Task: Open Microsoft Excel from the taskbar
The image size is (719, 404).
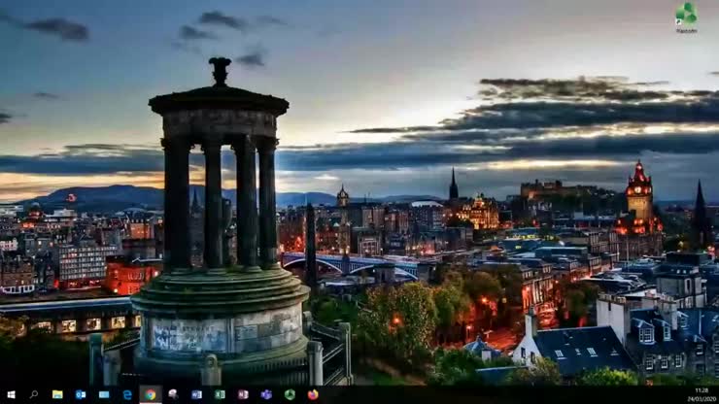Action: pos(220,394)
